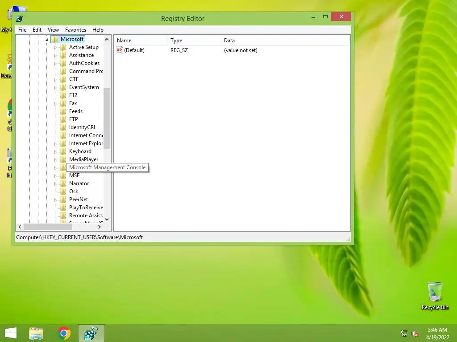Screen dimensions: 457x342
Task: Select the Narrator key label
Action: [79, 183]
